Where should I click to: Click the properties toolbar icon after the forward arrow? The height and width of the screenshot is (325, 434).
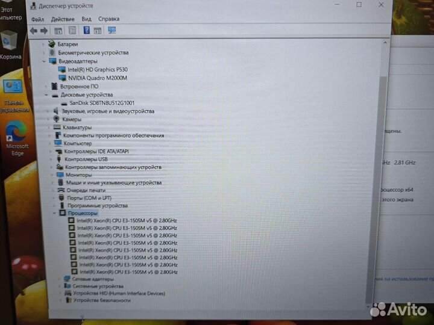click(58, 31)
